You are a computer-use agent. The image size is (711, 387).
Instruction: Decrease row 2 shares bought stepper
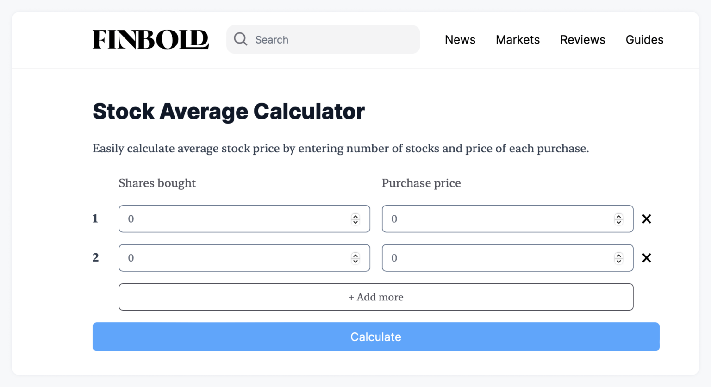[355, 261]
